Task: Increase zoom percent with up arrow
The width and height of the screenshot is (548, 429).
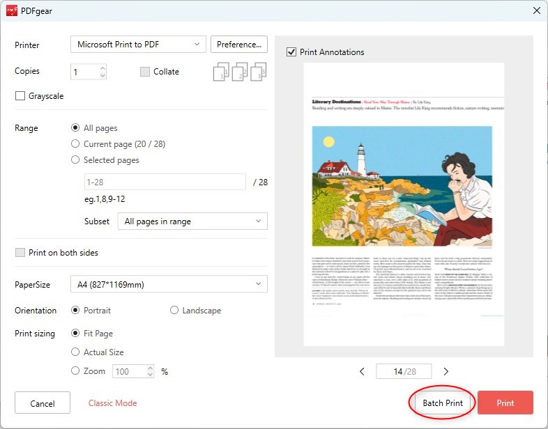Action: coord(150,368)
